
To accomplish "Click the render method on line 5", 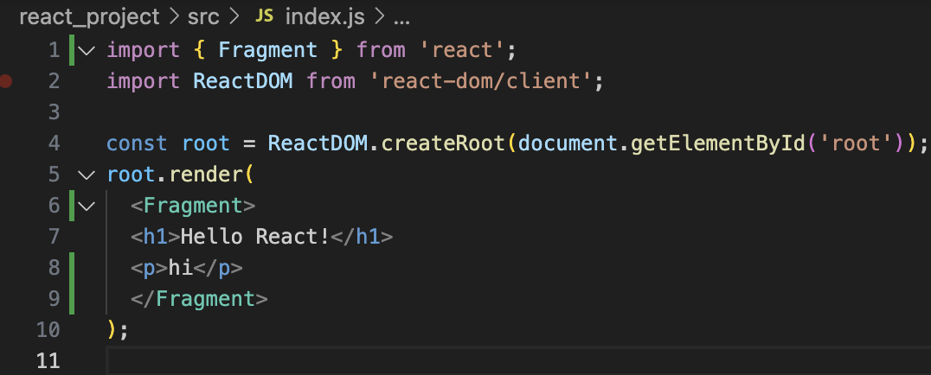I will 205,175.
